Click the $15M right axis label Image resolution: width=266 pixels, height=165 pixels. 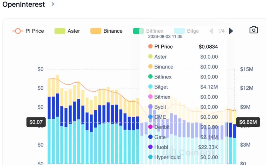[x=247, y=69]
